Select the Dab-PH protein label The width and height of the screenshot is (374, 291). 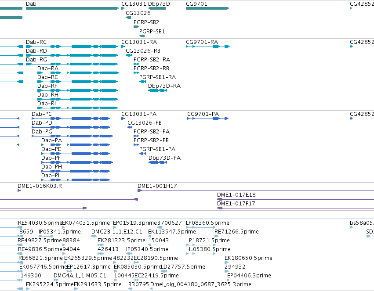[x=51, y=167]
